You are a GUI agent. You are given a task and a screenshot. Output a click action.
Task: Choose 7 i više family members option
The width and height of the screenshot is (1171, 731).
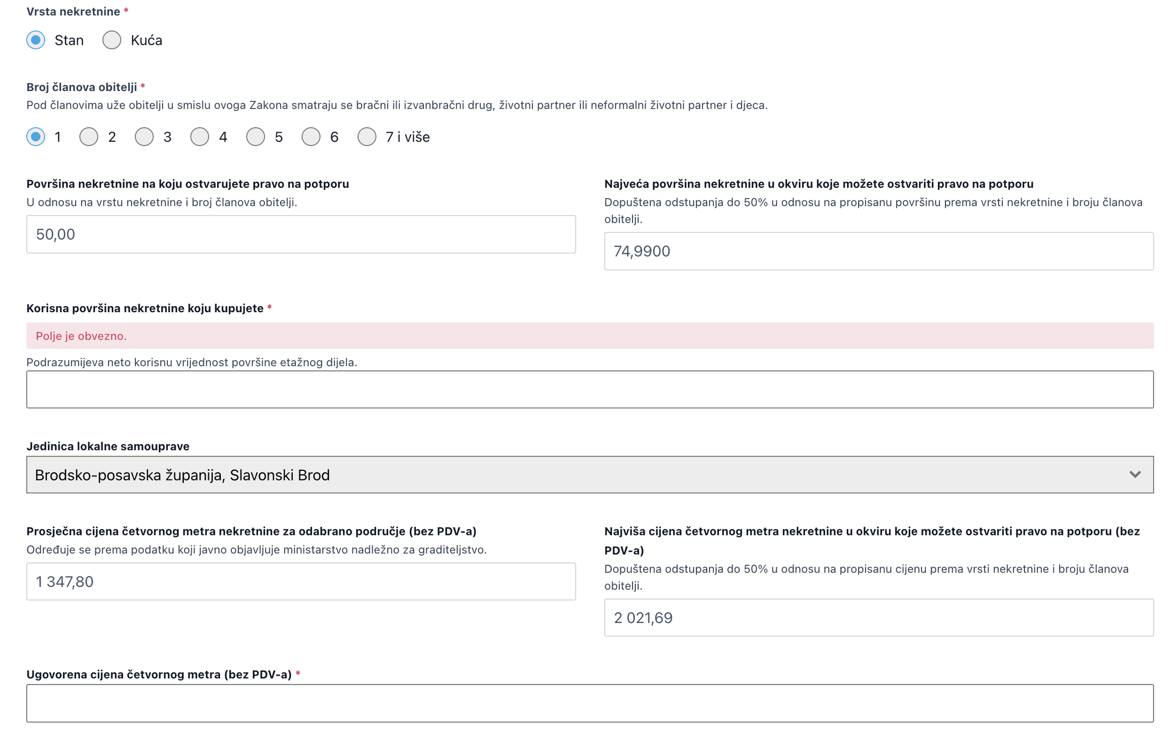[367, 137]
